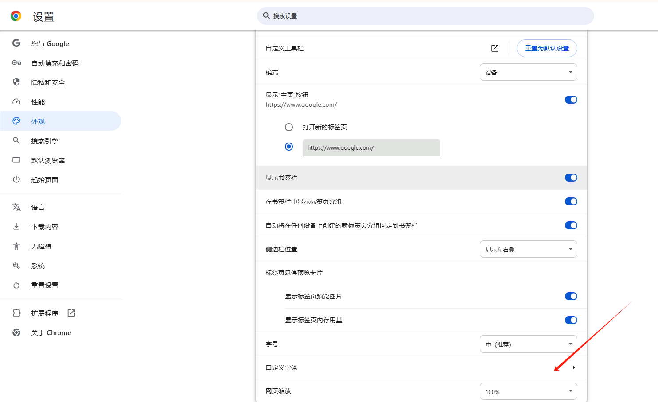Go to 下载内容 section
658x402 pixels.
click(x=61, y=227)
